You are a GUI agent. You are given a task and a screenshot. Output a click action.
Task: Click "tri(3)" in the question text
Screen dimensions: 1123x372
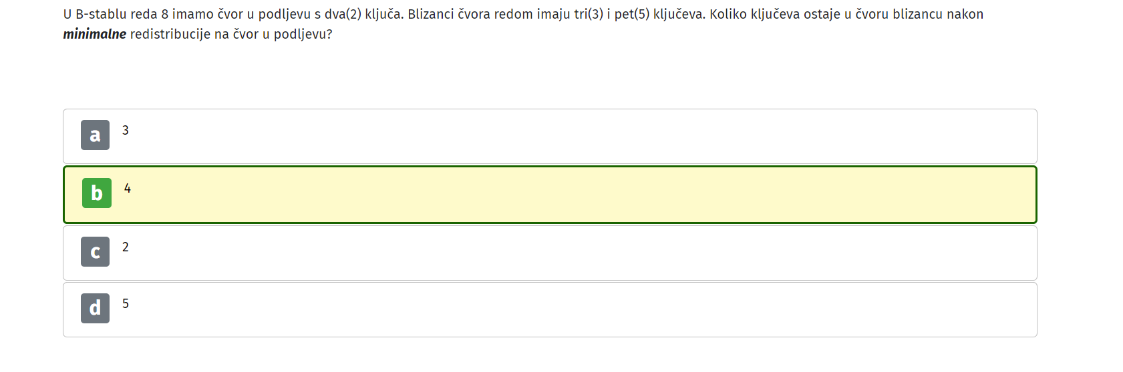point(589,14)
